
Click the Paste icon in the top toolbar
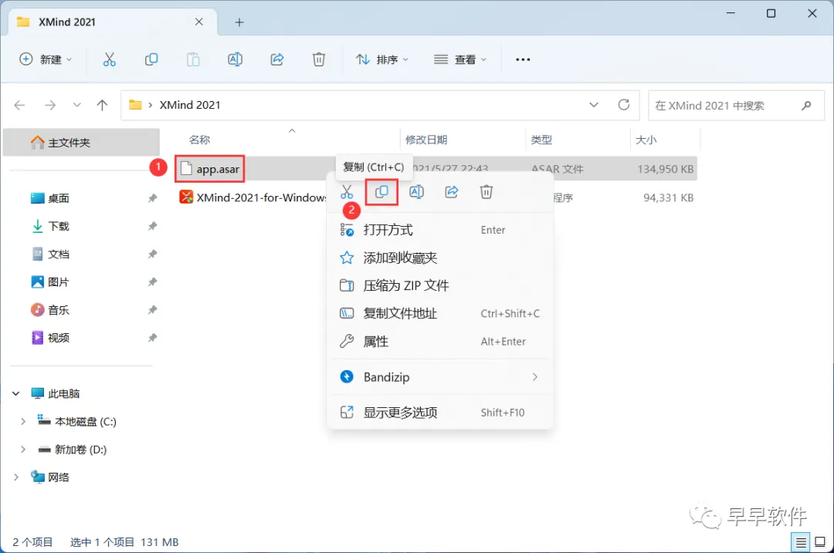[x=193, y=59]
